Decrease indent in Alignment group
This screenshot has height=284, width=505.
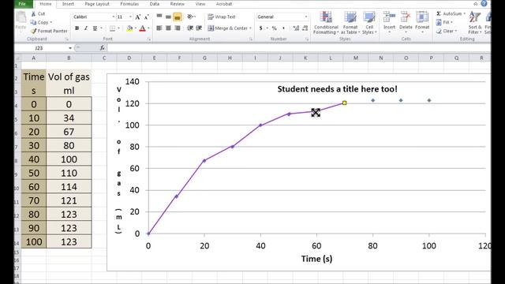click(x=190, y=28)
